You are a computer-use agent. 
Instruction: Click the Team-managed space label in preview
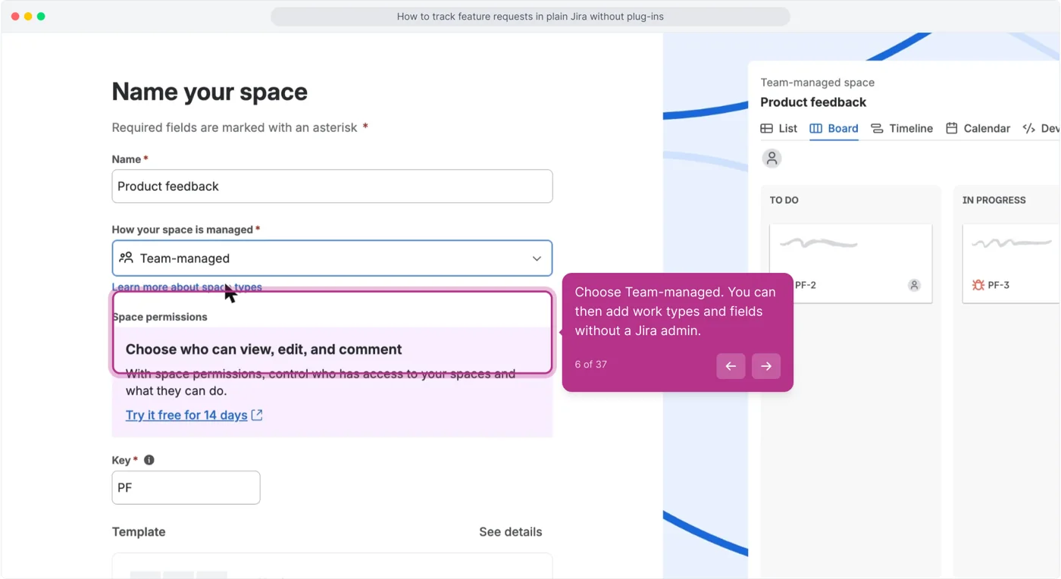click(818, 83)
